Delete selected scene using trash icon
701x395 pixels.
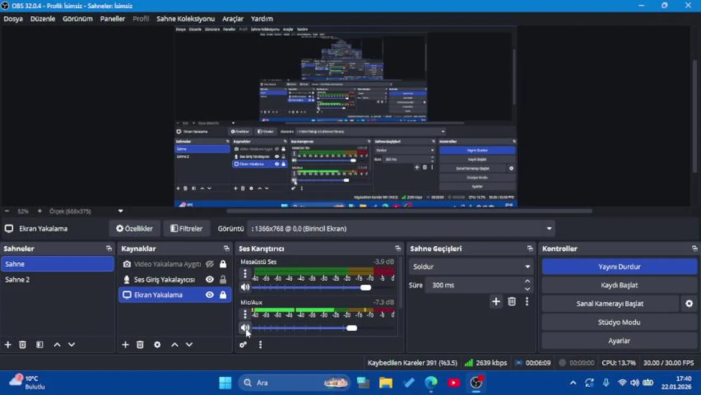click(x=22, y=345)
